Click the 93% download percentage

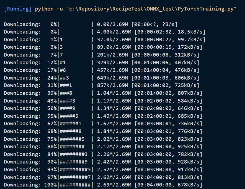click(x=52, y=170)
